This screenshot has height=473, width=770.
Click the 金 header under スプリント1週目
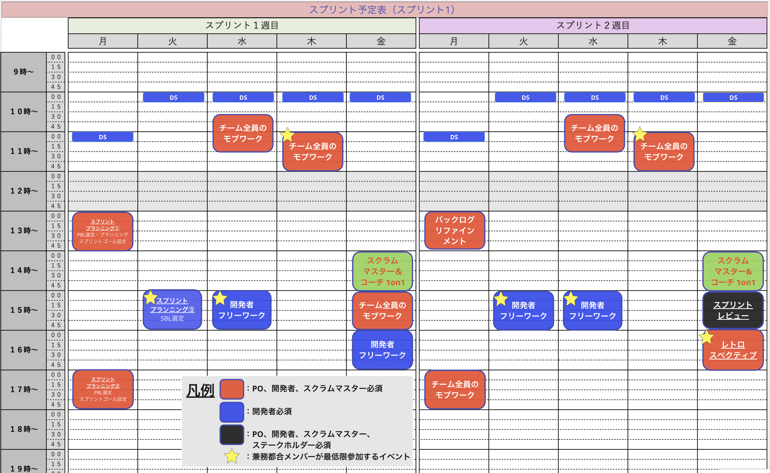(x=381, y=41)
